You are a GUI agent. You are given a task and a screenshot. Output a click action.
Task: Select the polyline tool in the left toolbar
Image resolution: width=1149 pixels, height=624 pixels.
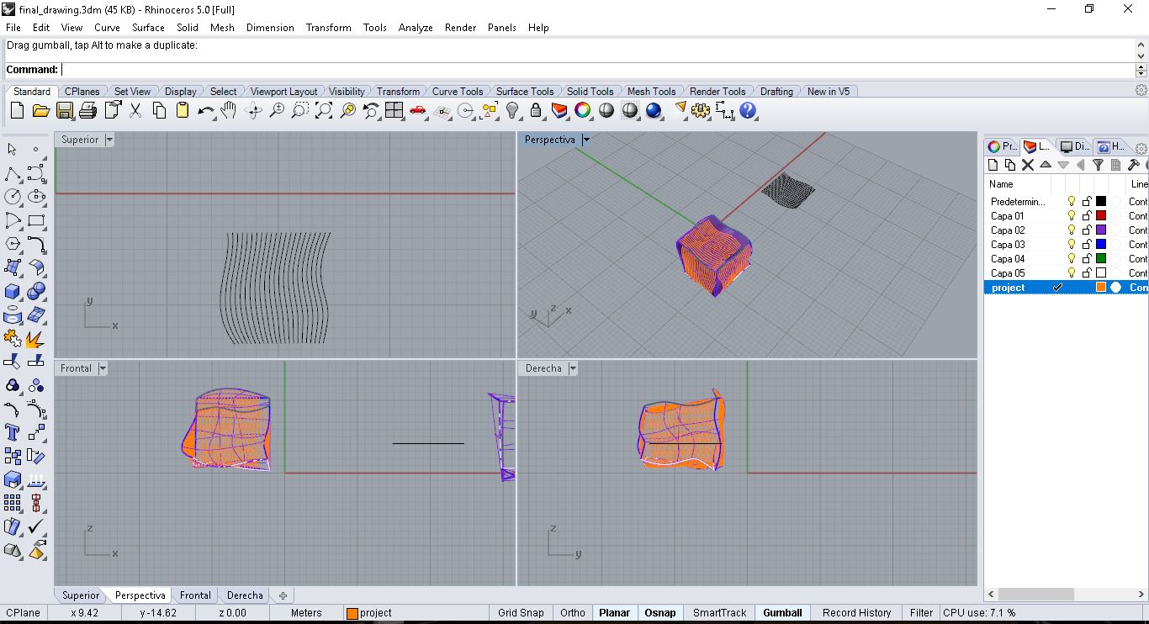(13, 174)
